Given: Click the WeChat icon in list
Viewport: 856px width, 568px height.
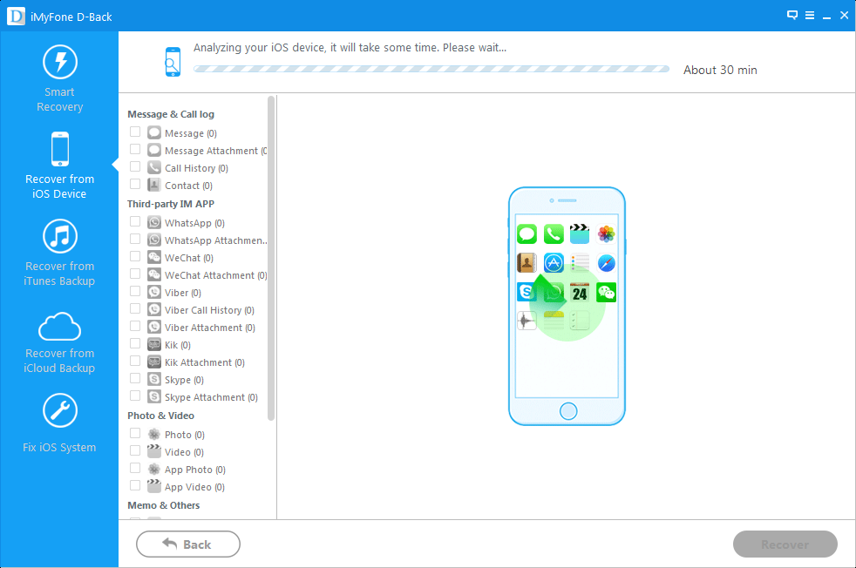Looking at the screenshot, I should pyautogui.click(x=154, y=258).
